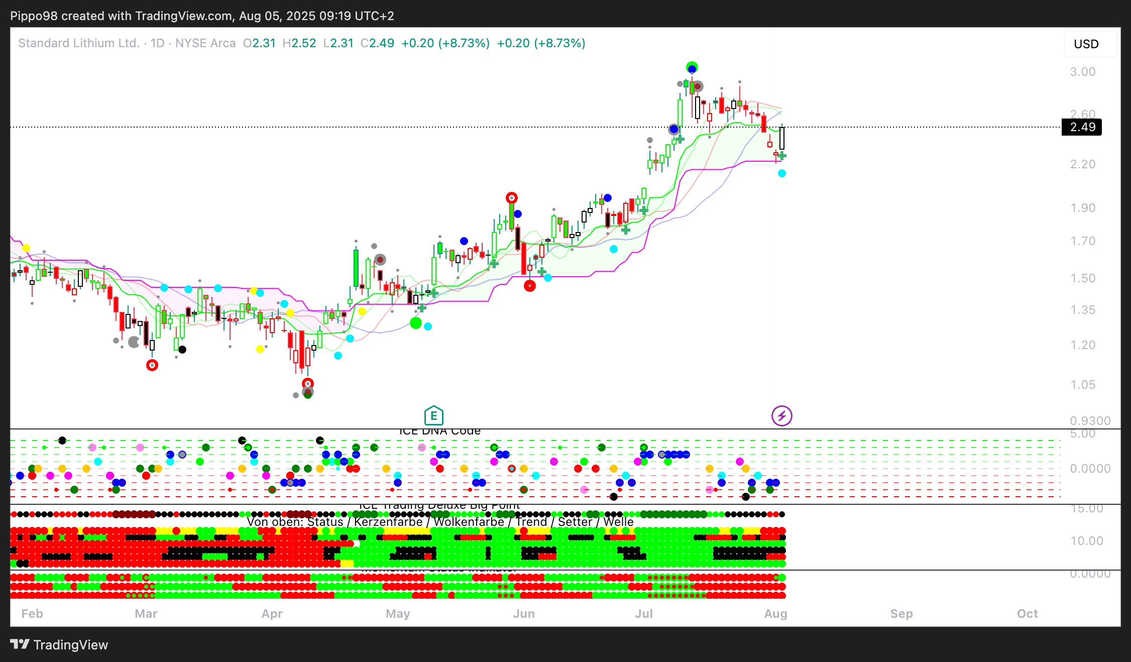This screenshot has width=1131, height=662.
Task: Click the cyan dot below the latest candle
Action: 781,173
